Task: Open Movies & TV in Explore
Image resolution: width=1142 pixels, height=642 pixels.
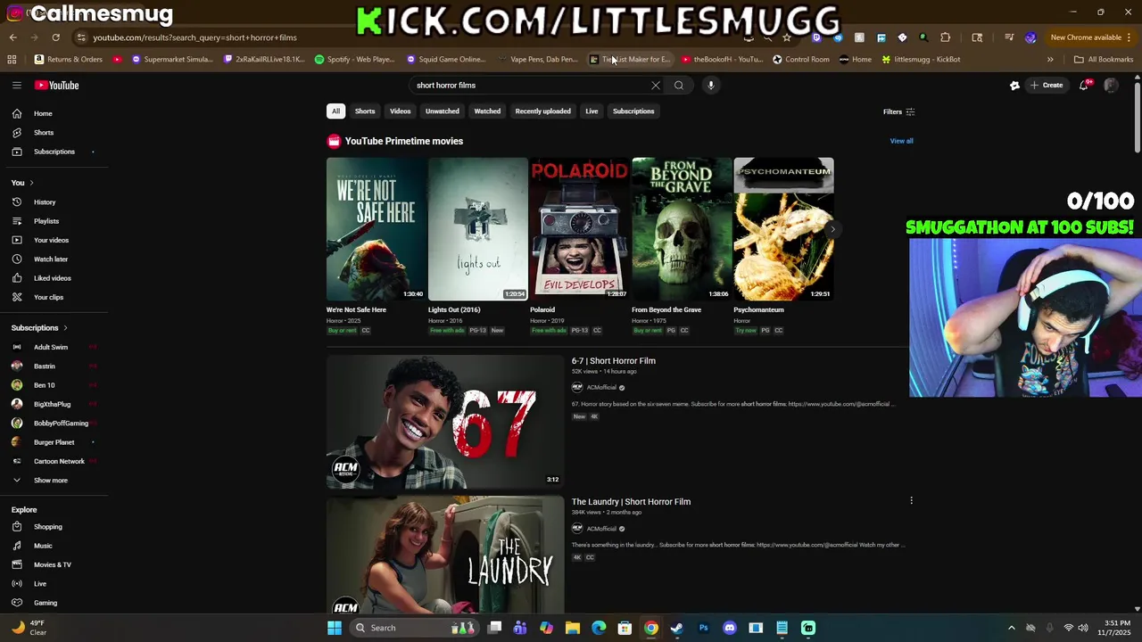Action: 52,565
